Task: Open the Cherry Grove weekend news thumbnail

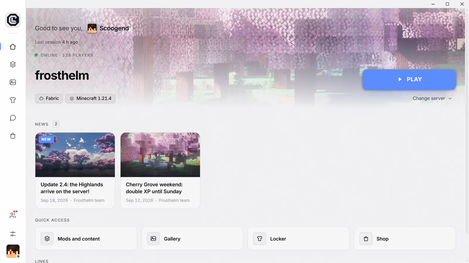Action: 160,155
